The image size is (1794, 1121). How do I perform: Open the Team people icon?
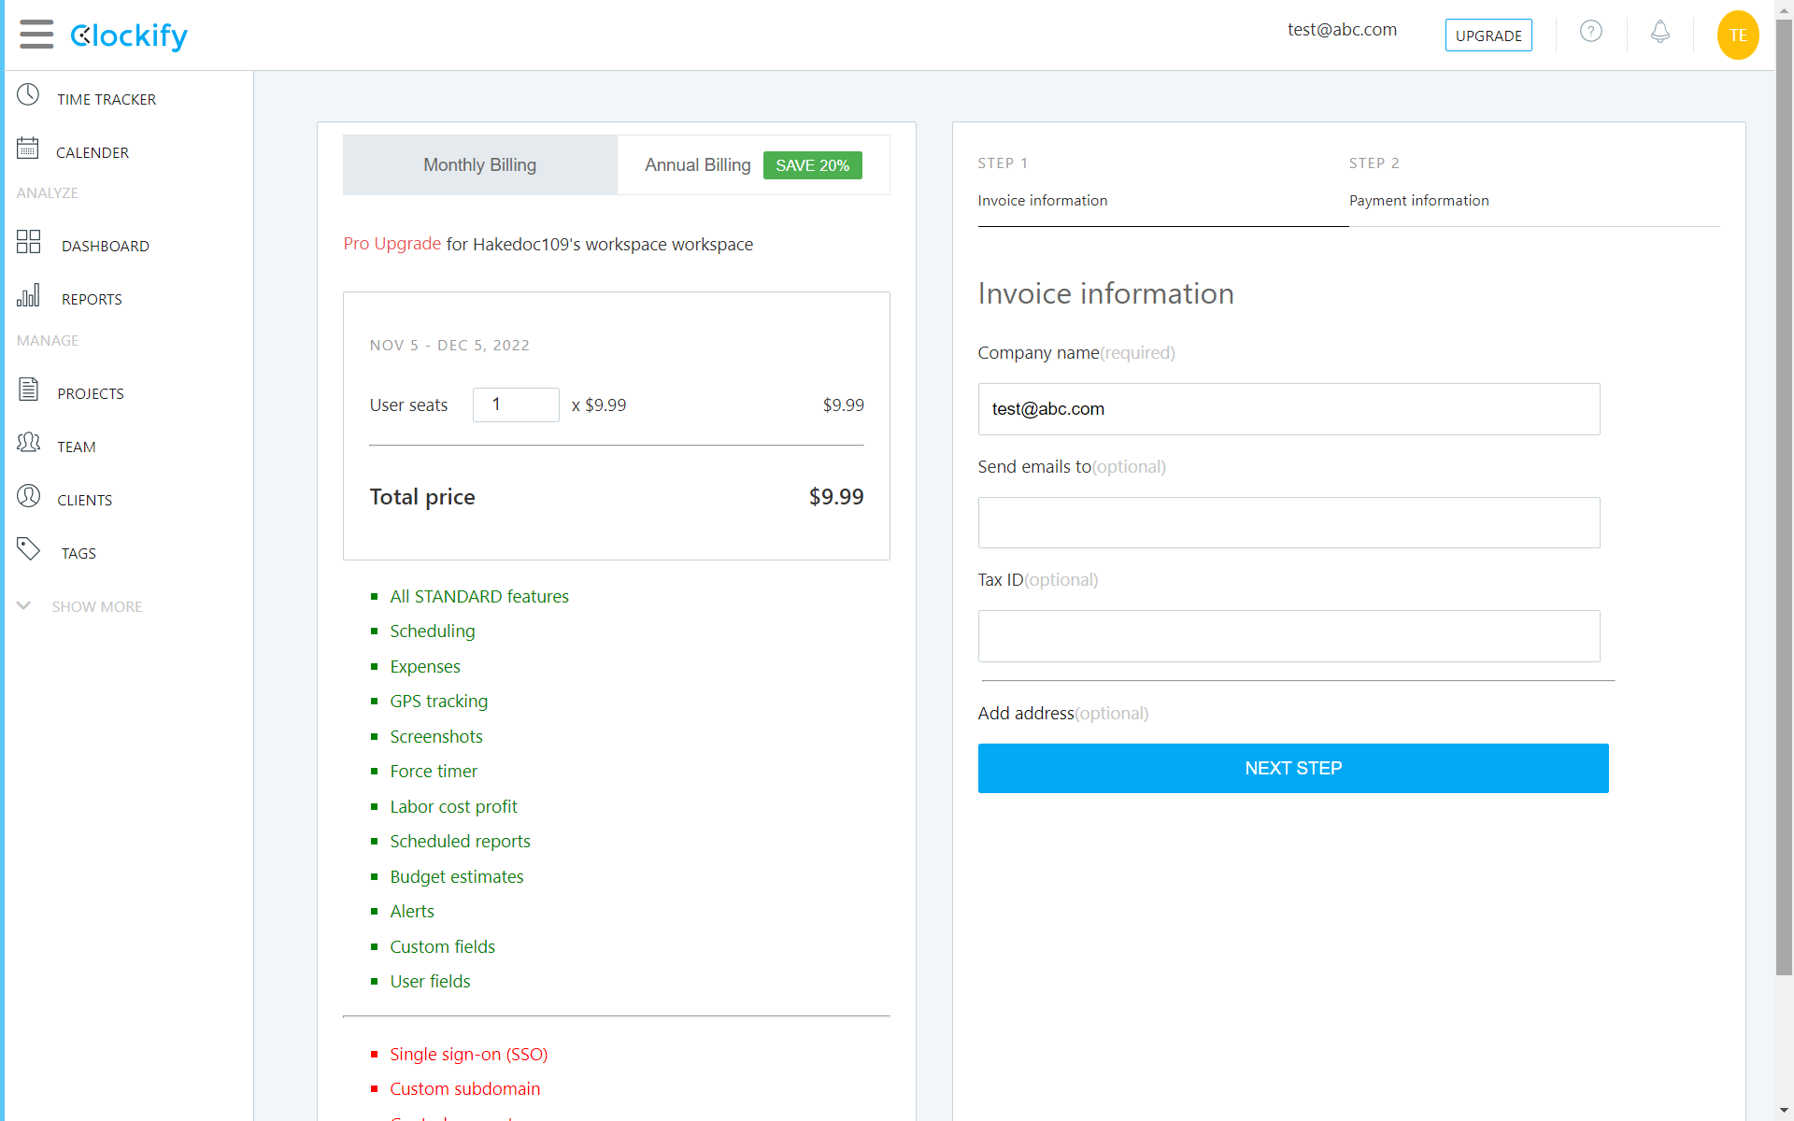point(29,443)
